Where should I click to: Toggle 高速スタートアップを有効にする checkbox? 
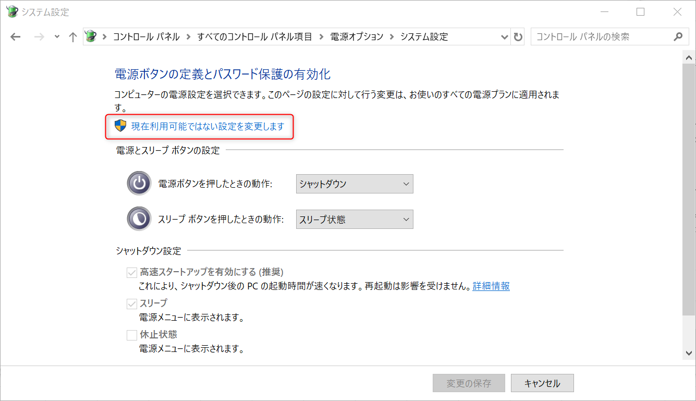coord(131,272)
